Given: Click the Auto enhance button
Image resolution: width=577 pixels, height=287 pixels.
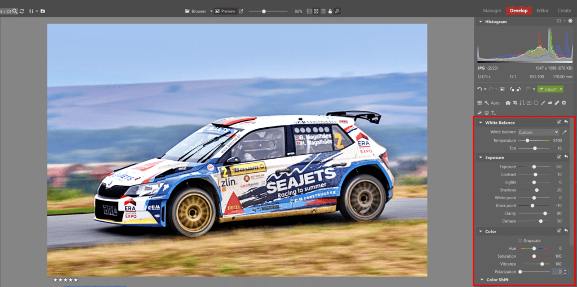Looking at the screenshot, I should (492, 103).
